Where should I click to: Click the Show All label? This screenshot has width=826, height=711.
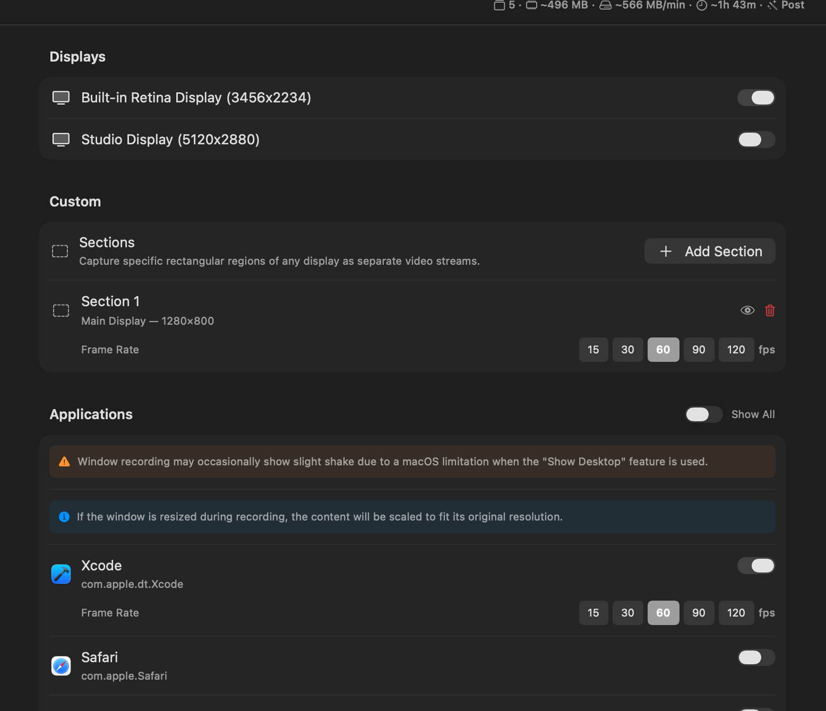[x=753, y=414]
